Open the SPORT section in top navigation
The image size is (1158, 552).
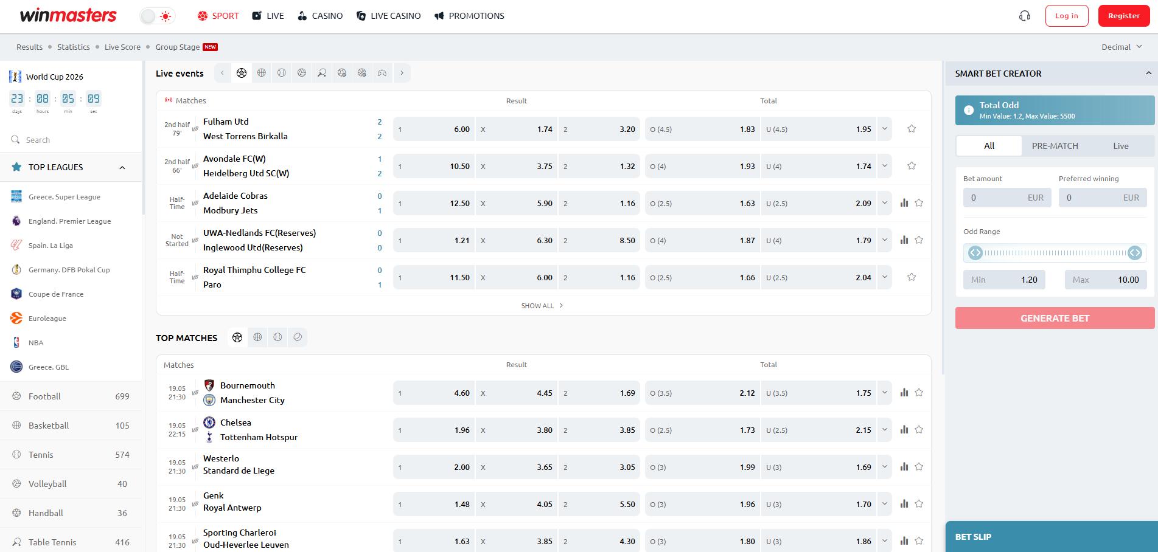tap(218, 16)
